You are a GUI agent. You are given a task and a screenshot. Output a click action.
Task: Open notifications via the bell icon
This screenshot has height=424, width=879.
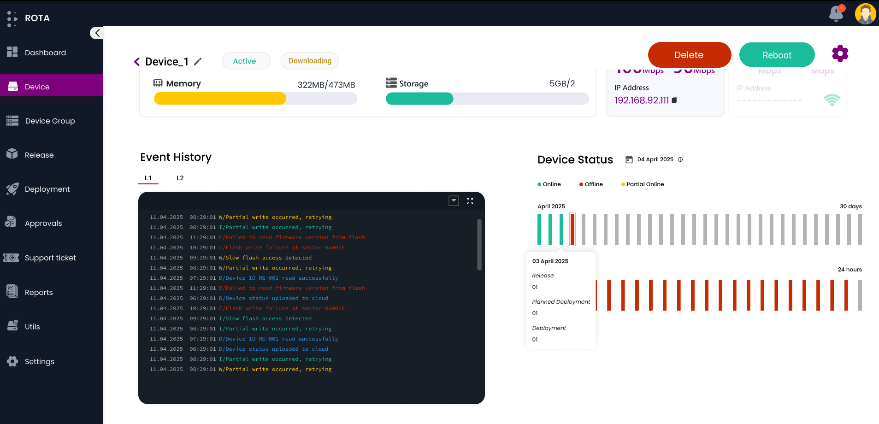tap(836, 14)
